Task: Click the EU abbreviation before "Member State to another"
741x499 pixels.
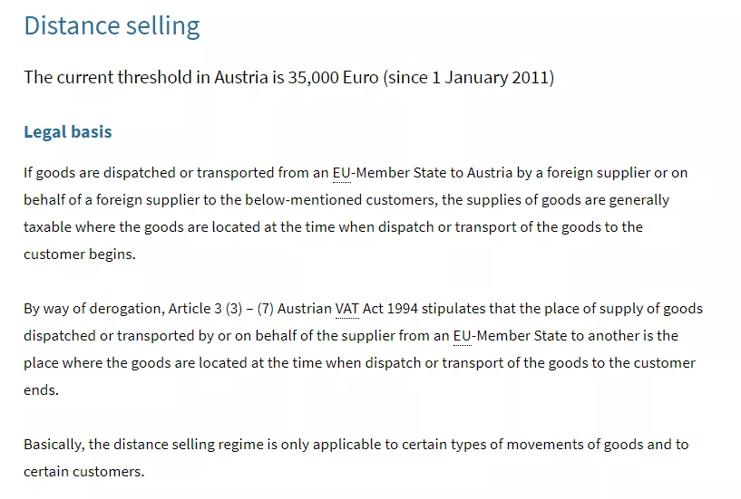Action: (x=463, y=336)
